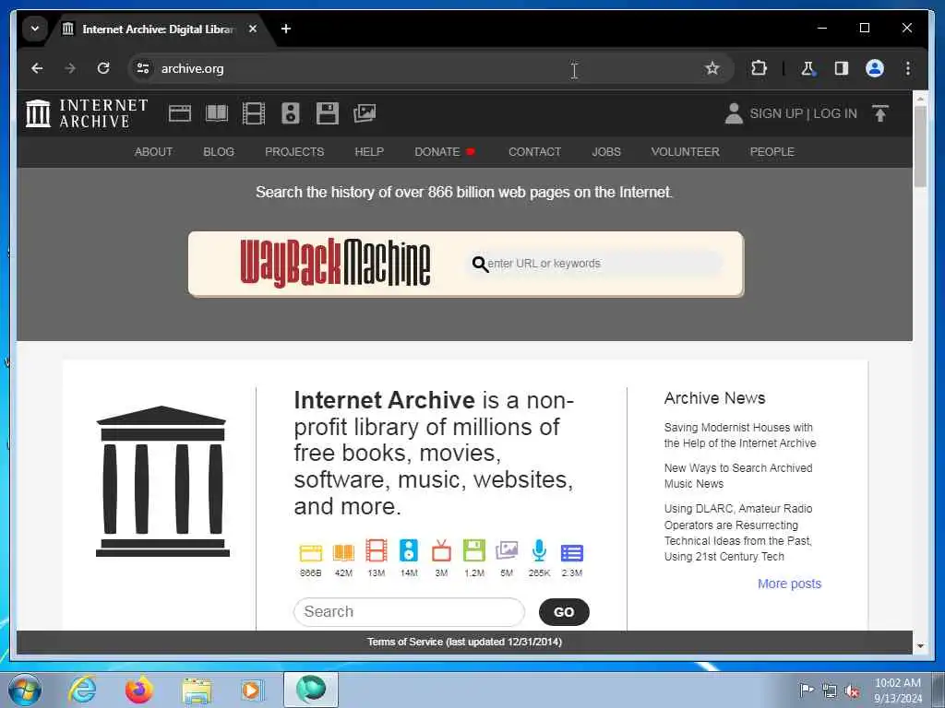Select the microphone icon labeled 265K
945x708 pixels.
[x=539, y=551]
